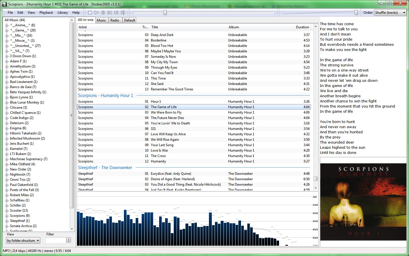
Task: Click the status bar playback info text
Action: [x=37, y=251]
